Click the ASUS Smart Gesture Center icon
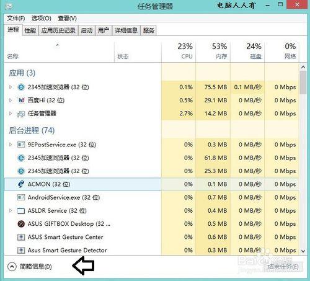The width and height of the screenshot is (310, 281). point(21,237)
